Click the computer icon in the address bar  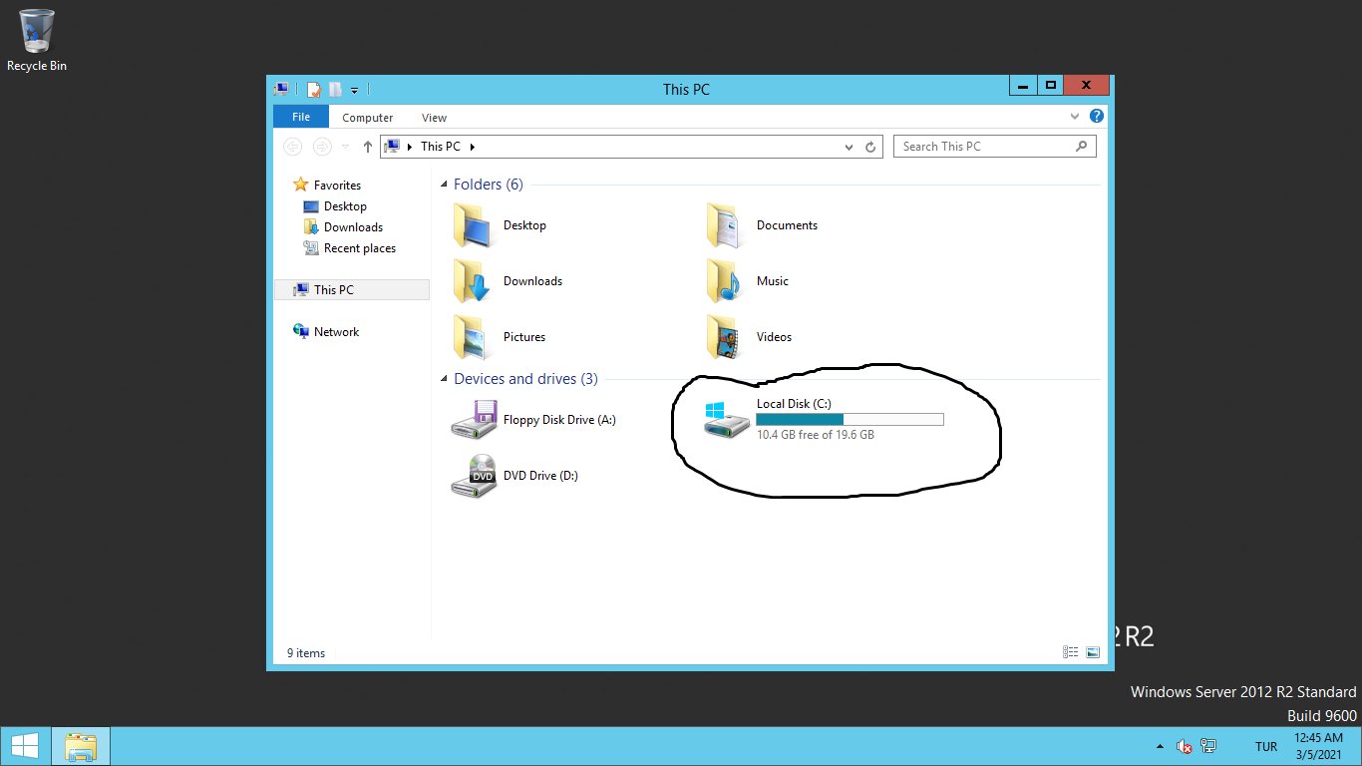393,147
